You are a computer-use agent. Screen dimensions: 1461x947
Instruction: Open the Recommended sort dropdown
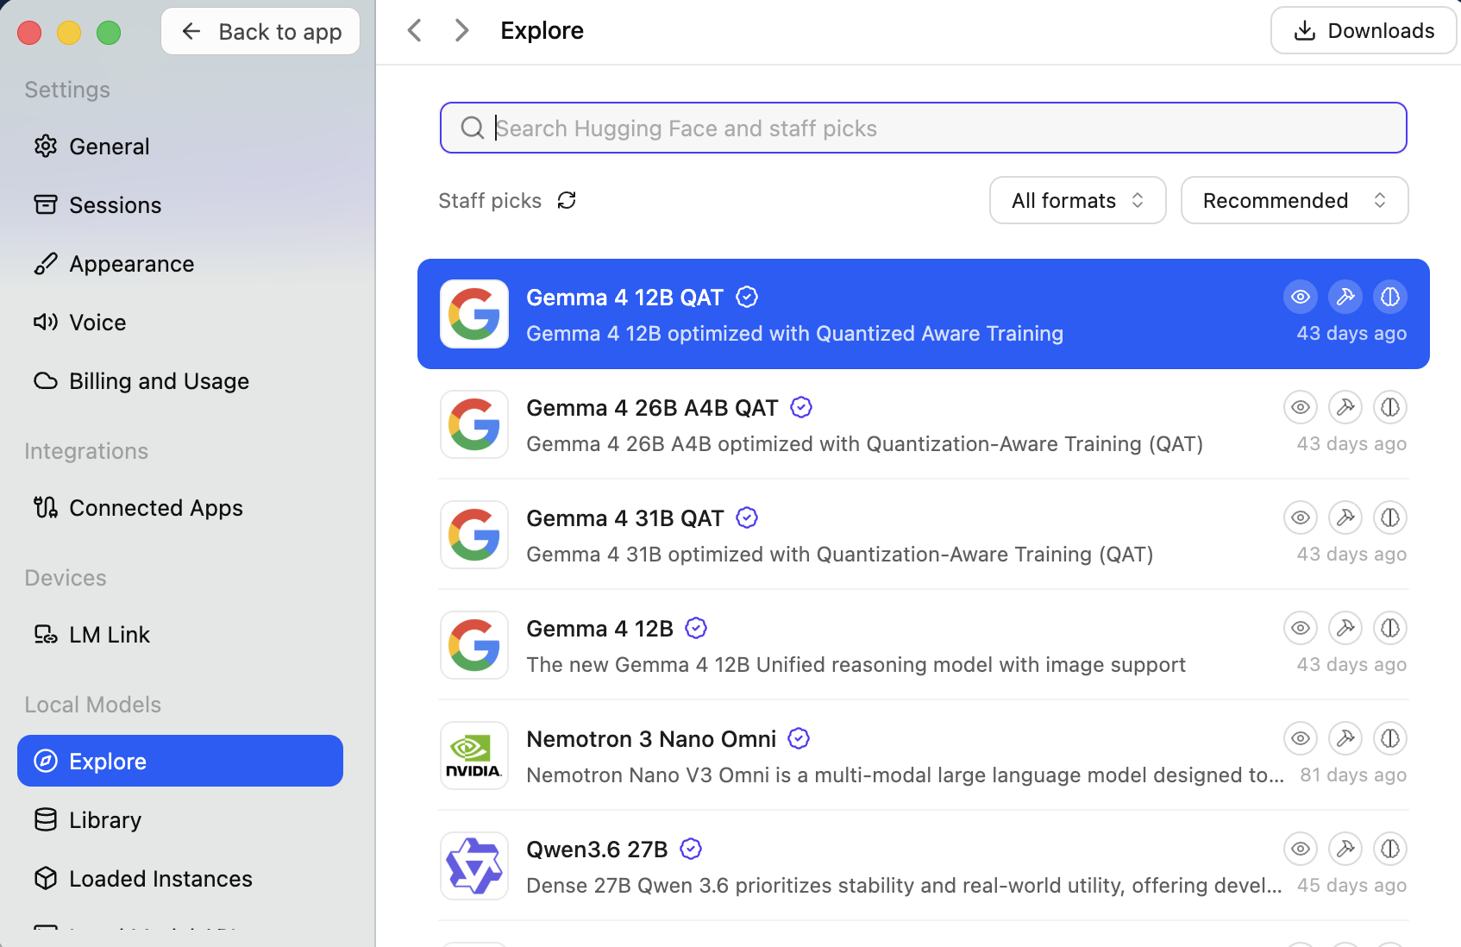tap(1295, 200)
